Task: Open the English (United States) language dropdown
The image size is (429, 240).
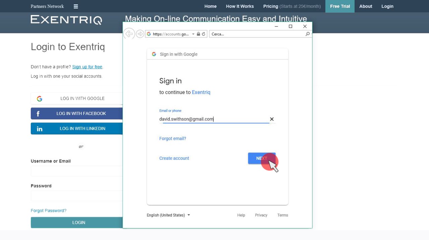Action: [x=168, y=215]
